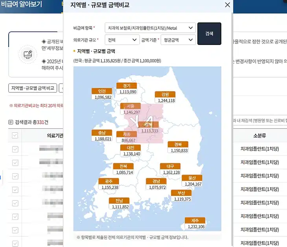287x247 pixels.
Task: Click the 896,667 value under 세종
Action: click(128, 141)
